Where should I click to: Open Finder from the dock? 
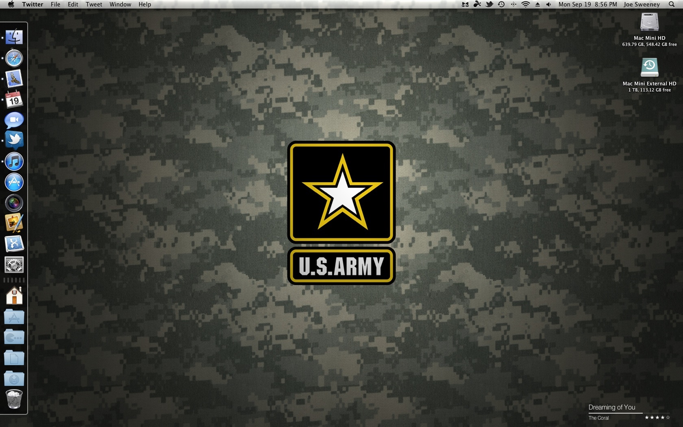[14, 37]
